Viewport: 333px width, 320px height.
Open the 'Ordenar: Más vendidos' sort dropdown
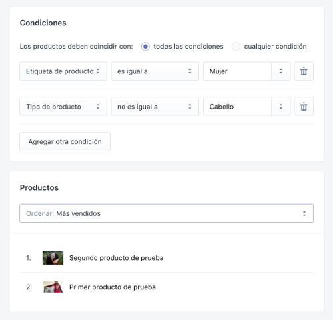[x=167, y=213]
